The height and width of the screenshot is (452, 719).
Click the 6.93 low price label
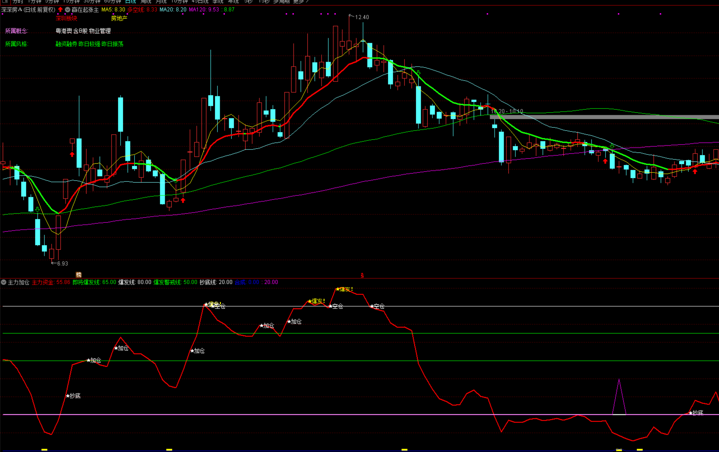(62, 263)
